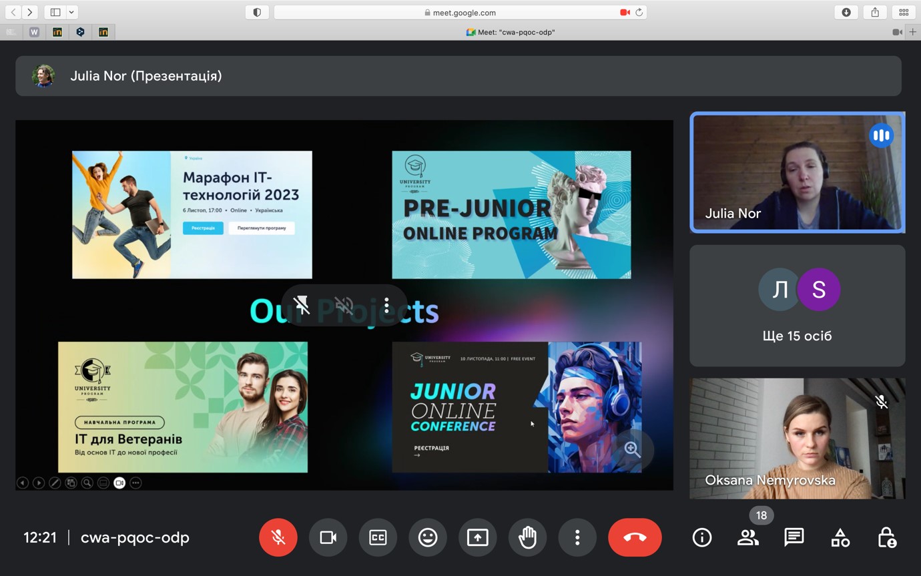Viewport: 921px width, 576px height.
Task: Go to previous slide in presenter toolbar
Action: pos(23,483)
